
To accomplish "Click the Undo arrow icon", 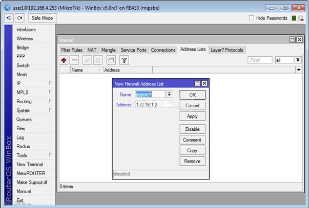I will [9, 18].
